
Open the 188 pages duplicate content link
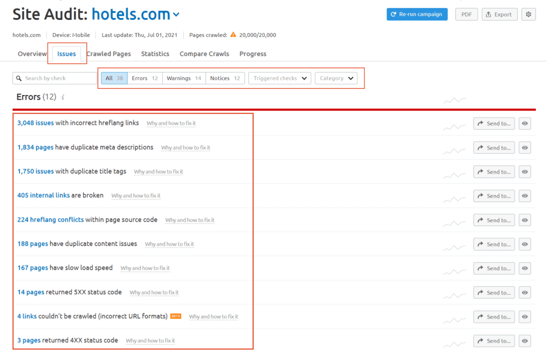[33, 244]
